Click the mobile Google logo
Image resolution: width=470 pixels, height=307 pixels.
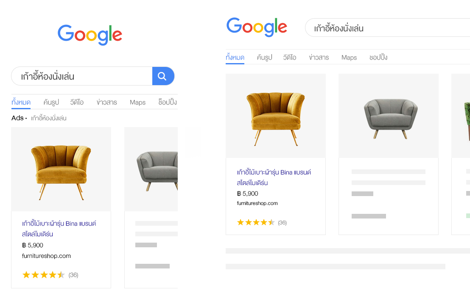(90, 35)
